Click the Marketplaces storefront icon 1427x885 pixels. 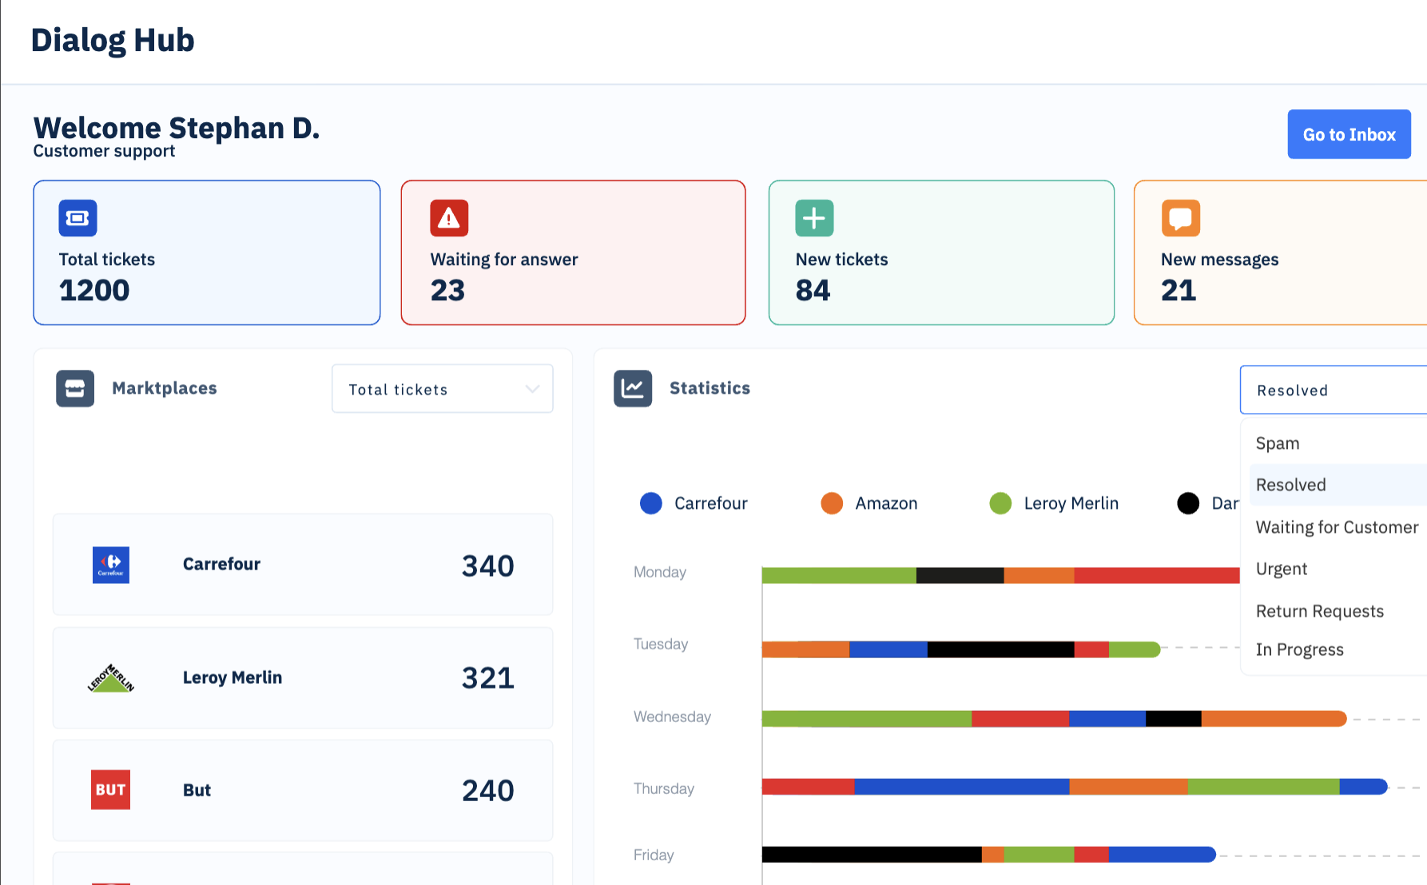pos(75,388)
